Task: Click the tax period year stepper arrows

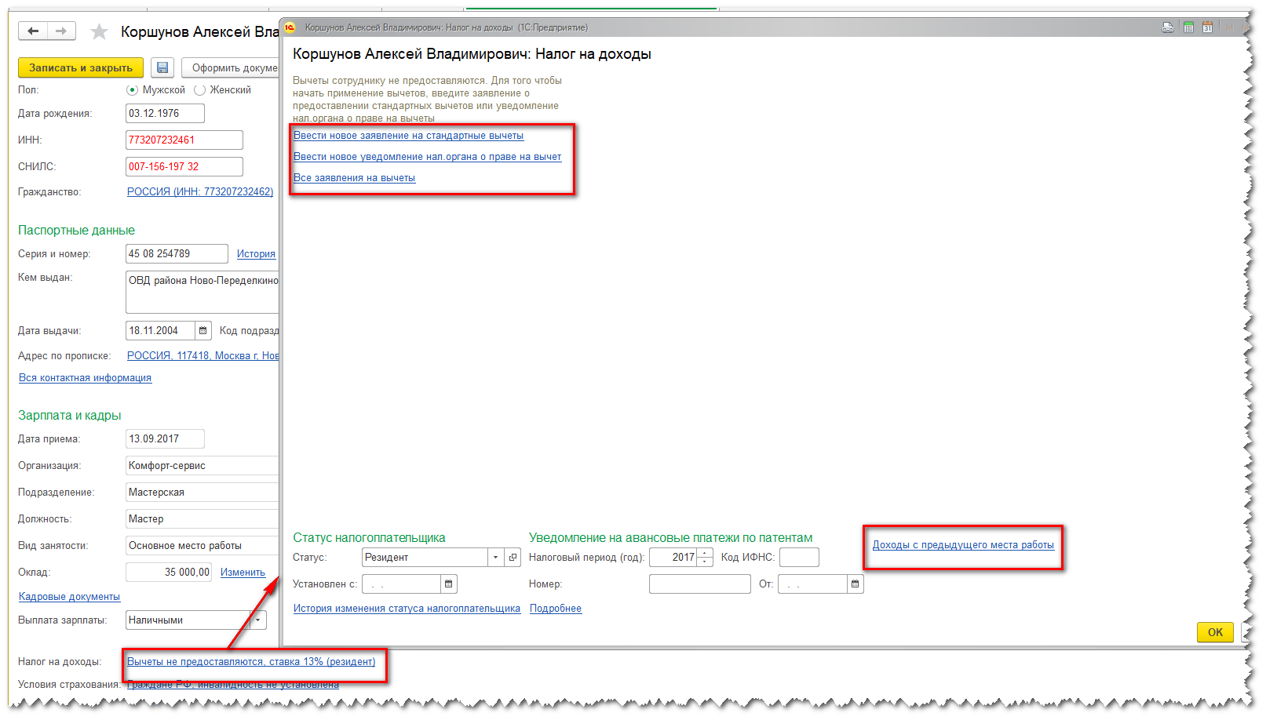Action: [x=705, y=557]
